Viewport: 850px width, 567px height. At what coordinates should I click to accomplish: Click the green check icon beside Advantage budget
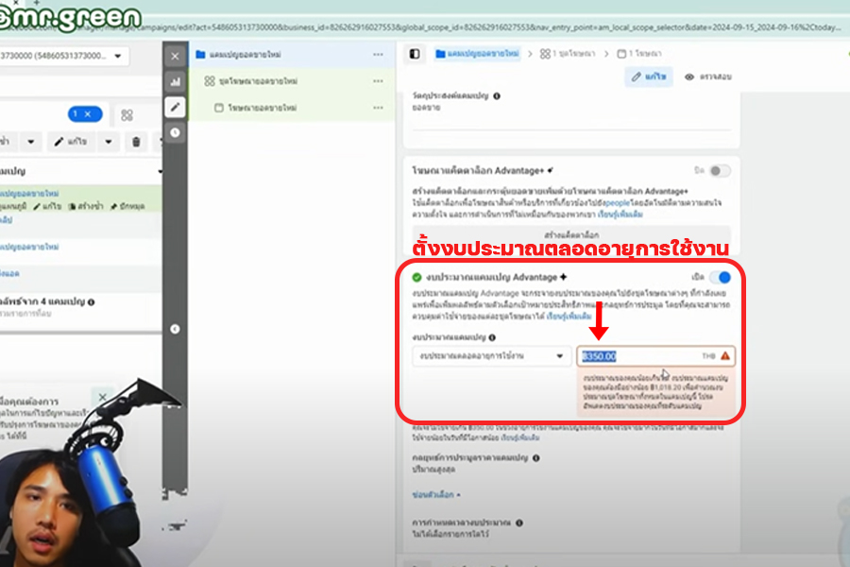pos(416,277)
